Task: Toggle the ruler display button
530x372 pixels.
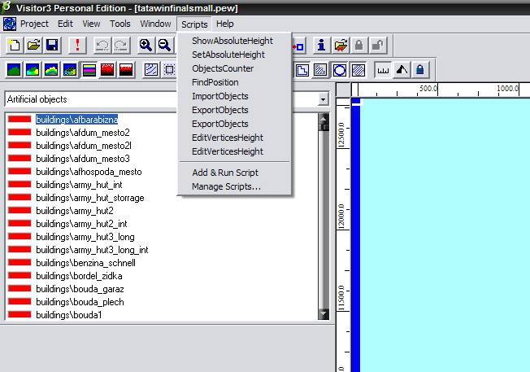Action: tap(383, 70)
